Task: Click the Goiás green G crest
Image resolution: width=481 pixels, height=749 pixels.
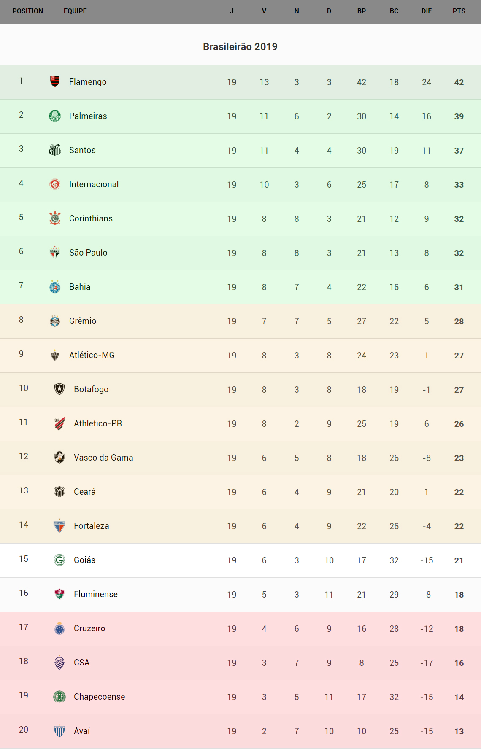Action: pyautogui.click(x=59, y=560)
